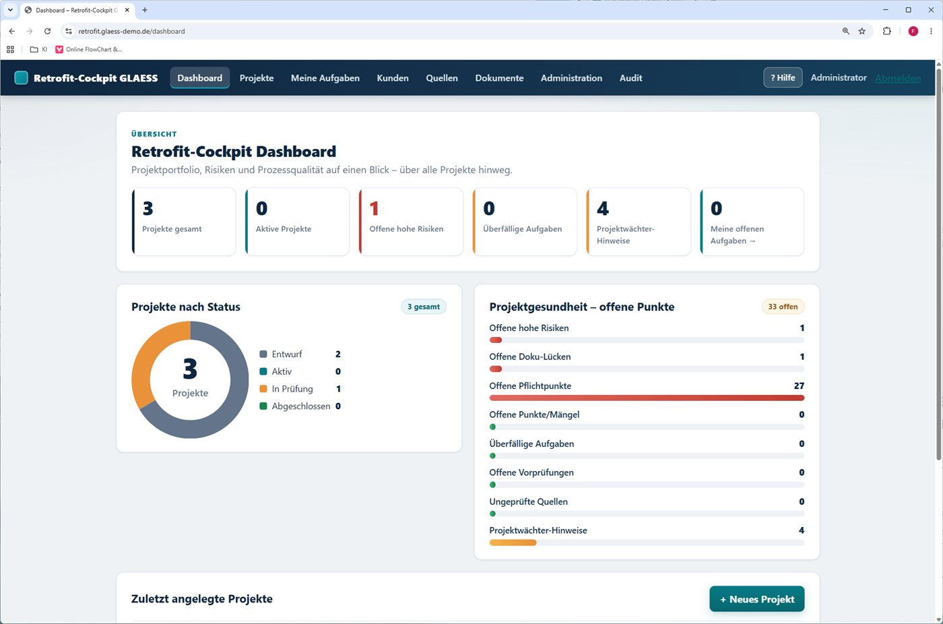Image resolution: width=943 pixels, height=624 pixels.
Task: Open the Projekte menu item
Action: [257, 77]
